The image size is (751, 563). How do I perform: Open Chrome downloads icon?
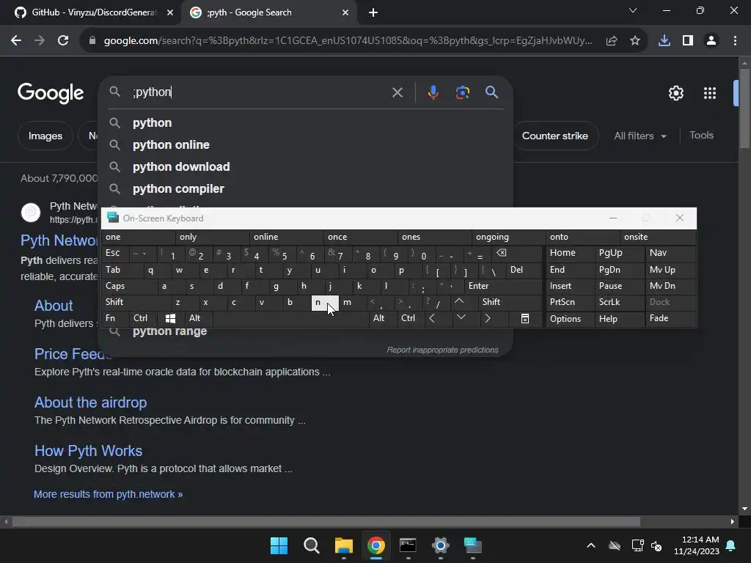pyautogui.click(x=664, y=41)
